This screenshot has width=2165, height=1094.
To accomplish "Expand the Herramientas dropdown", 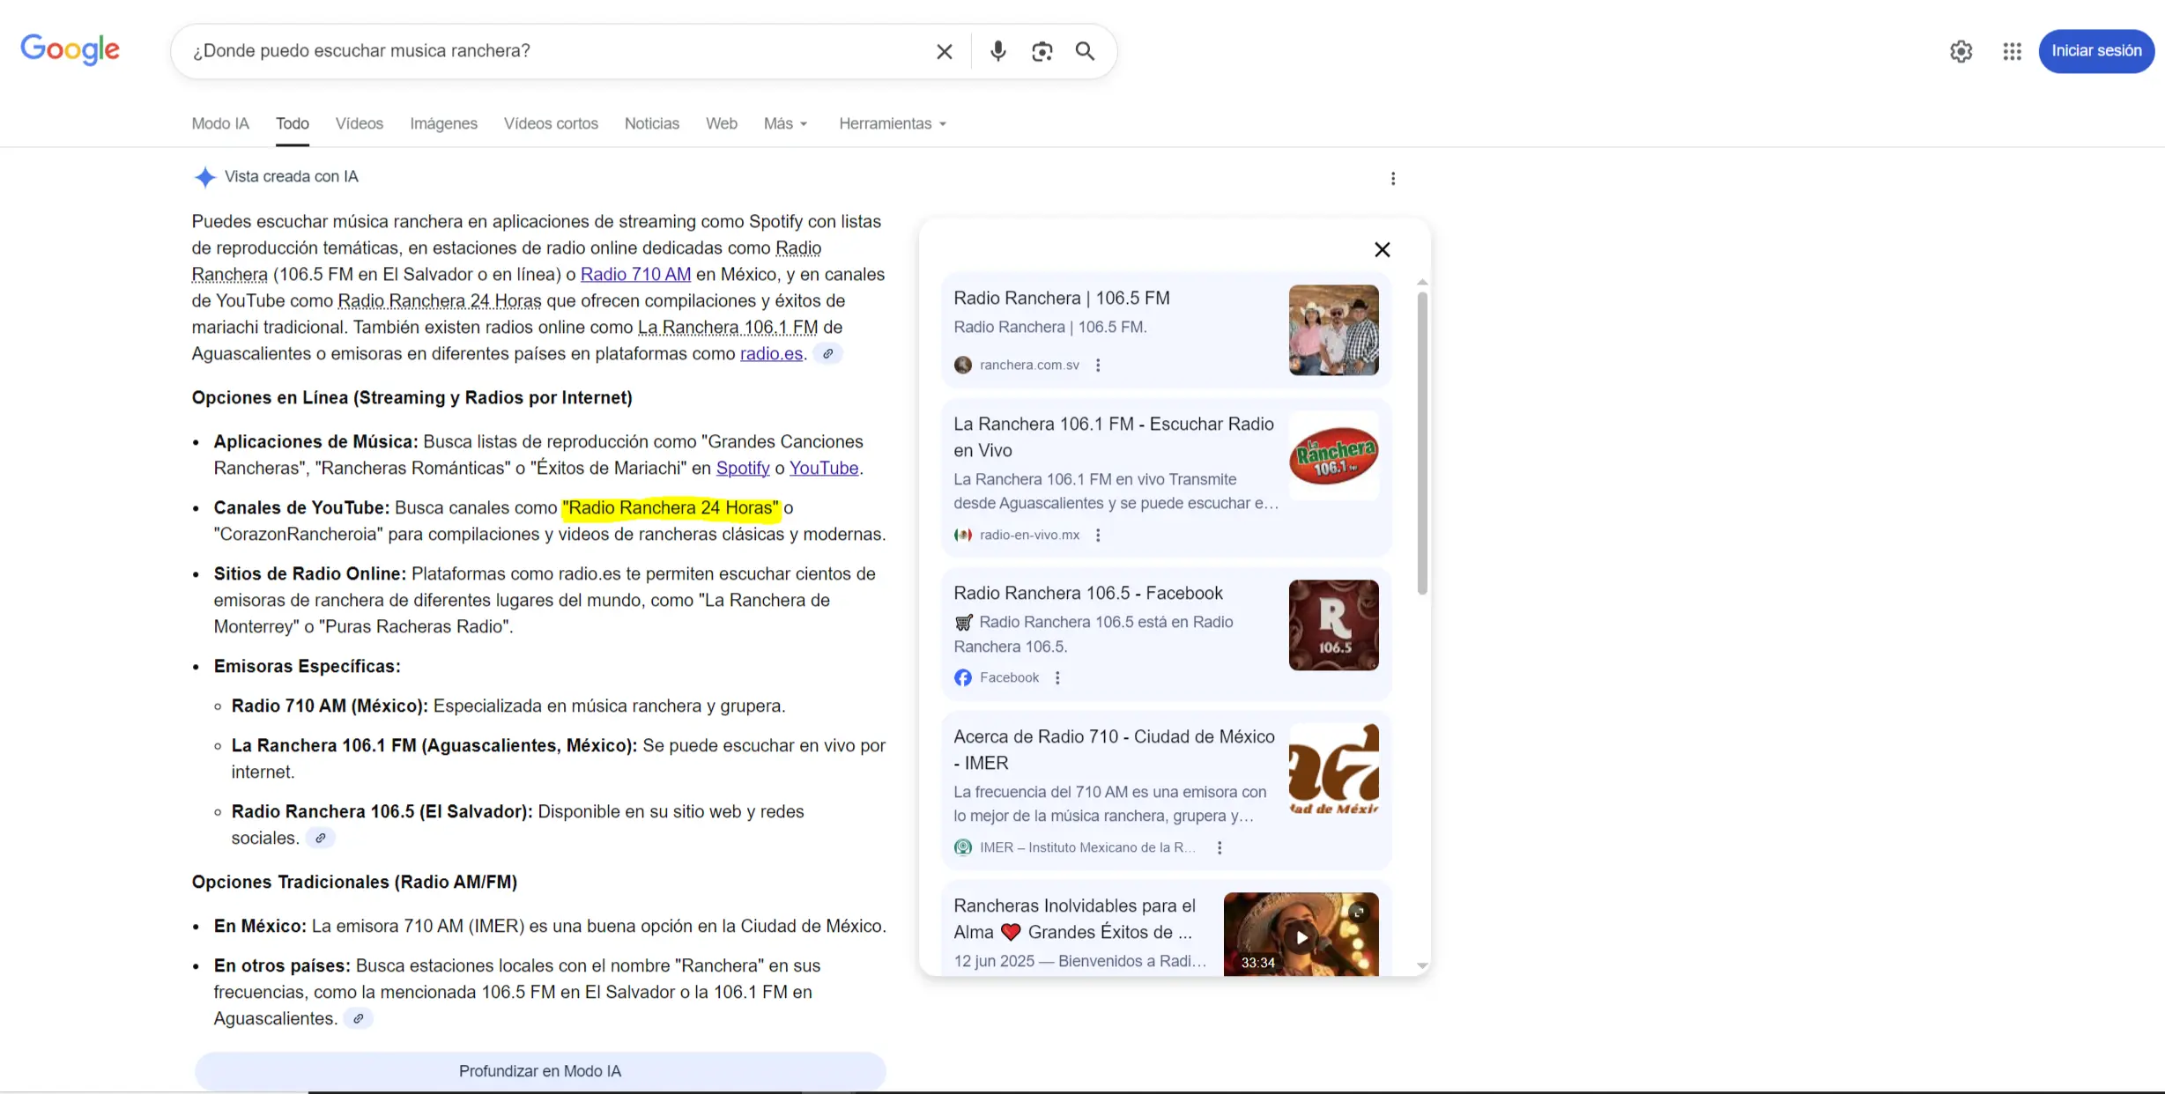I will click(893, 123).
